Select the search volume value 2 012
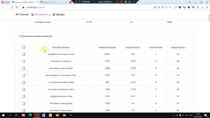 [x=107, y=54]
